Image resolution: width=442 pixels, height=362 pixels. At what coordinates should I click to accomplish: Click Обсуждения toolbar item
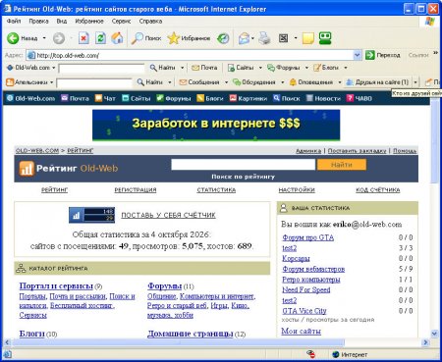coord(254,82)
